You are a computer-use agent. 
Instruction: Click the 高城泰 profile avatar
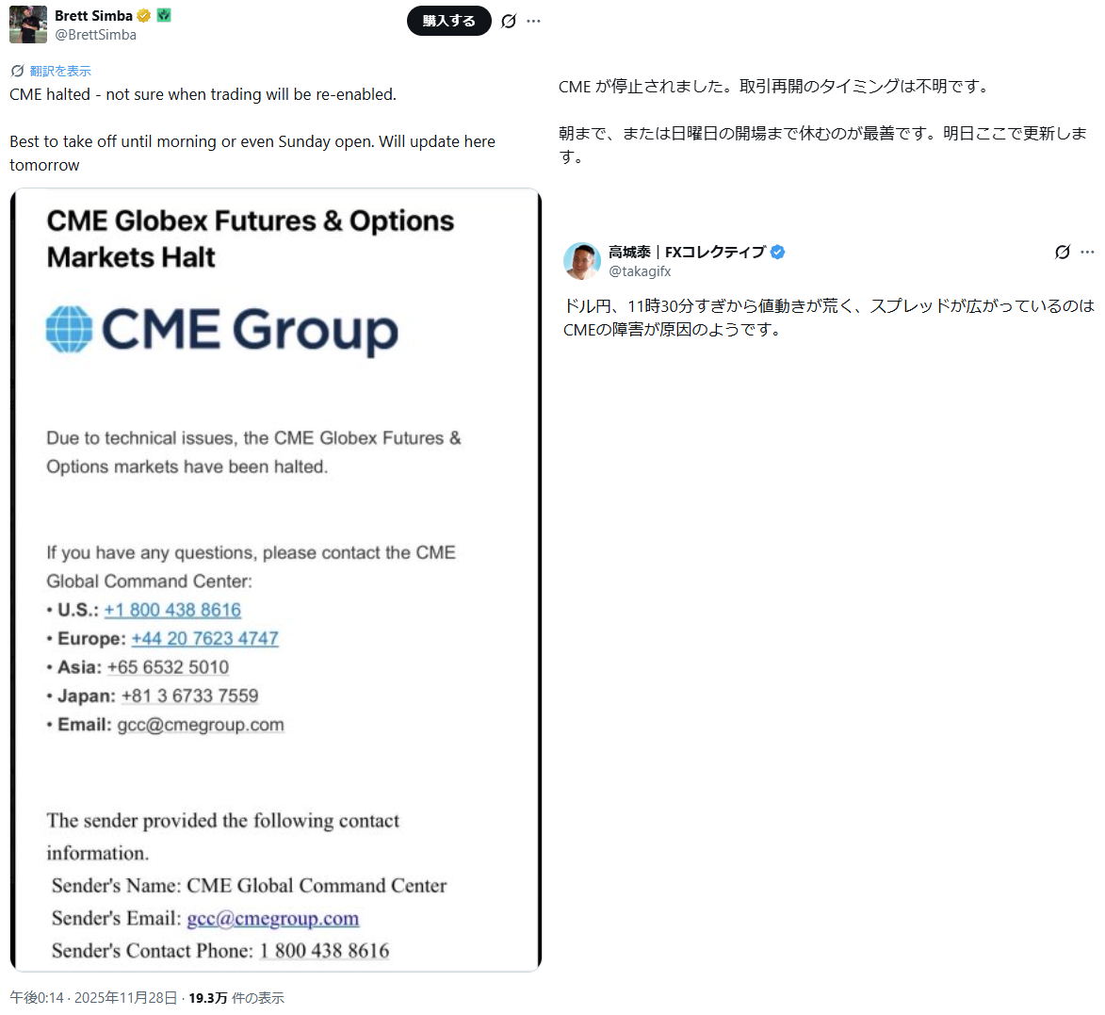(582, 261)
